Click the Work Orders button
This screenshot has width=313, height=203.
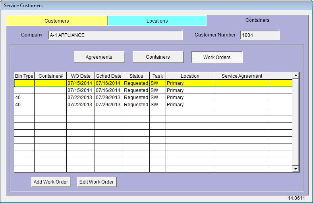pos(217,57)
